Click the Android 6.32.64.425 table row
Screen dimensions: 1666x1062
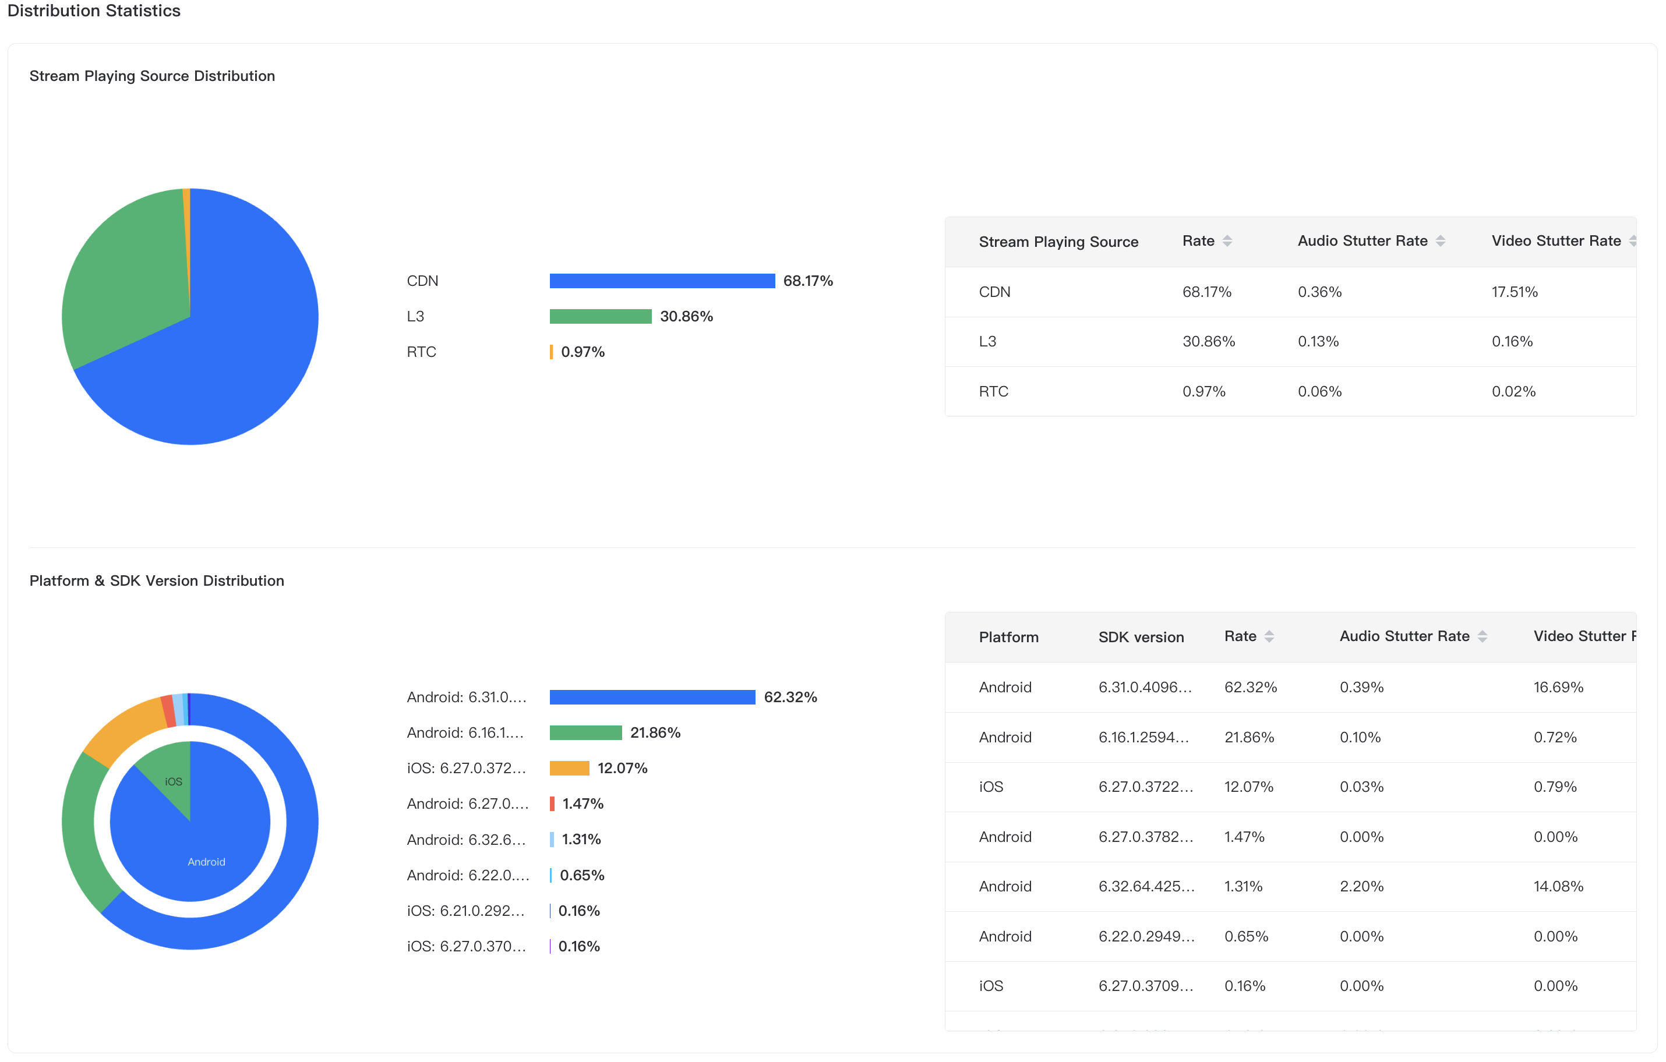(1290, 886)
